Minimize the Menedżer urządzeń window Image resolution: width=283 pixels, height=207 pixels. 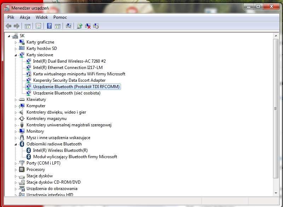click(x=249, y=7)
